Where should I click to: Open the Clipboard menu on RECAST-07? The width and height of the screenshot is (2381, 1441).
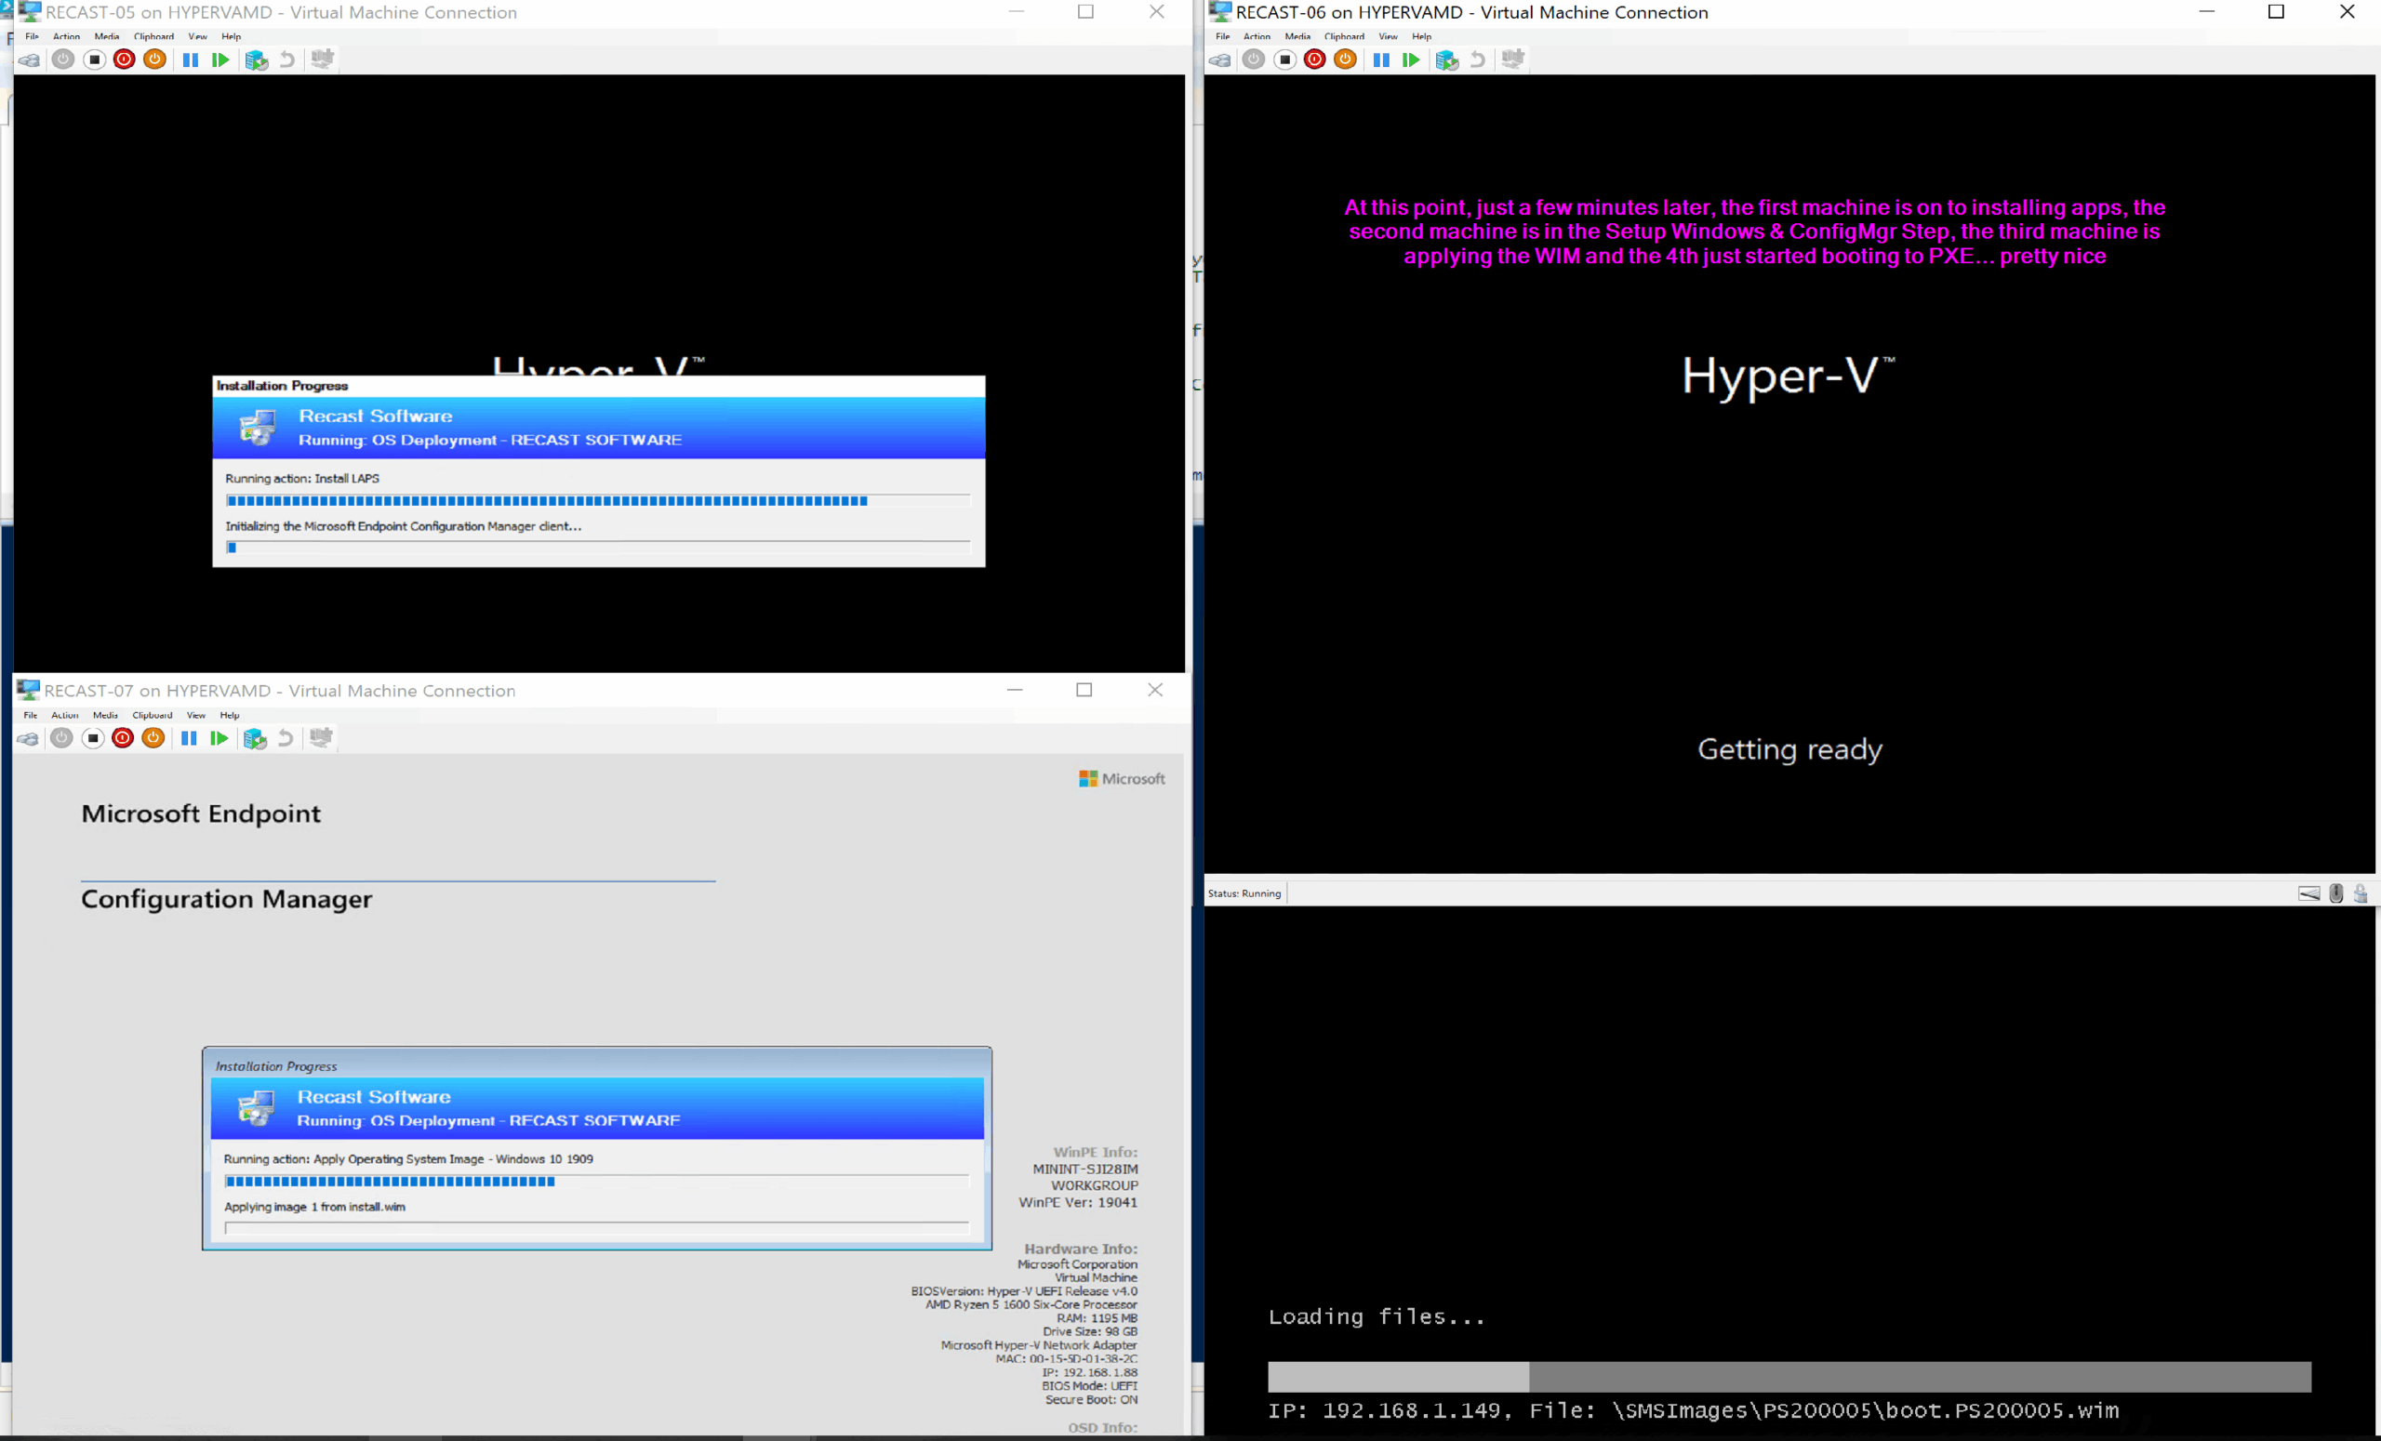152,715
